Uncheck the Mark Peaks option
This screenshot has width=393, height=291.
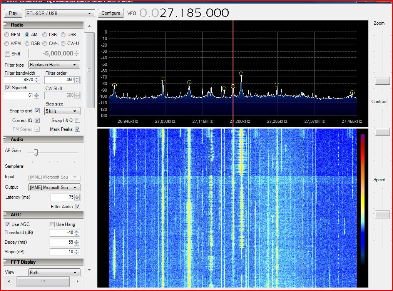tap(77, 129)
